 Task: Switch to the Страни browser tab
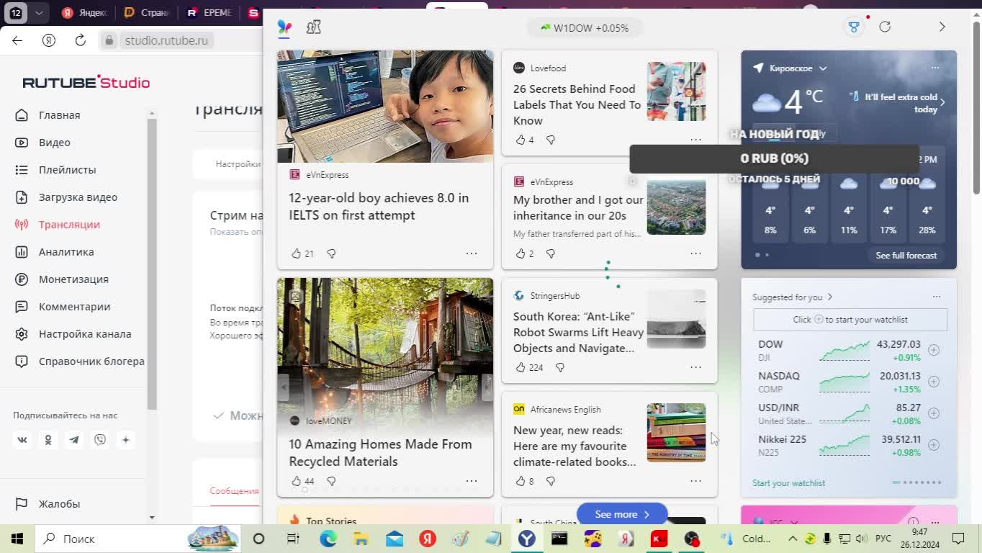point(146,13)
